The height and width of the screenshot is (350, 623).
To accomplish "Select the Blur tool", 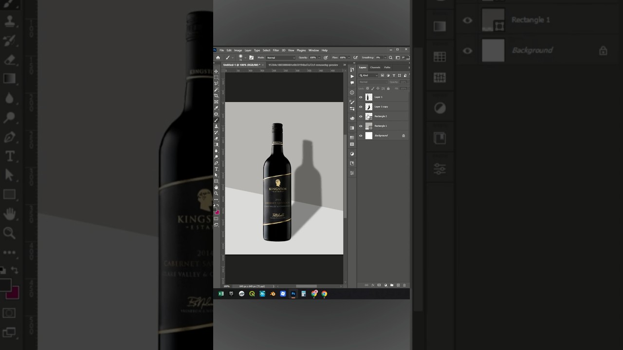I will (x=217, y=150).
